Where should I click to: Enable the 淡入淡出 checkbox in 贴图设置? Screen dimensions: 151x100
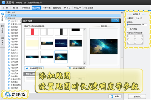pos(128,29)
